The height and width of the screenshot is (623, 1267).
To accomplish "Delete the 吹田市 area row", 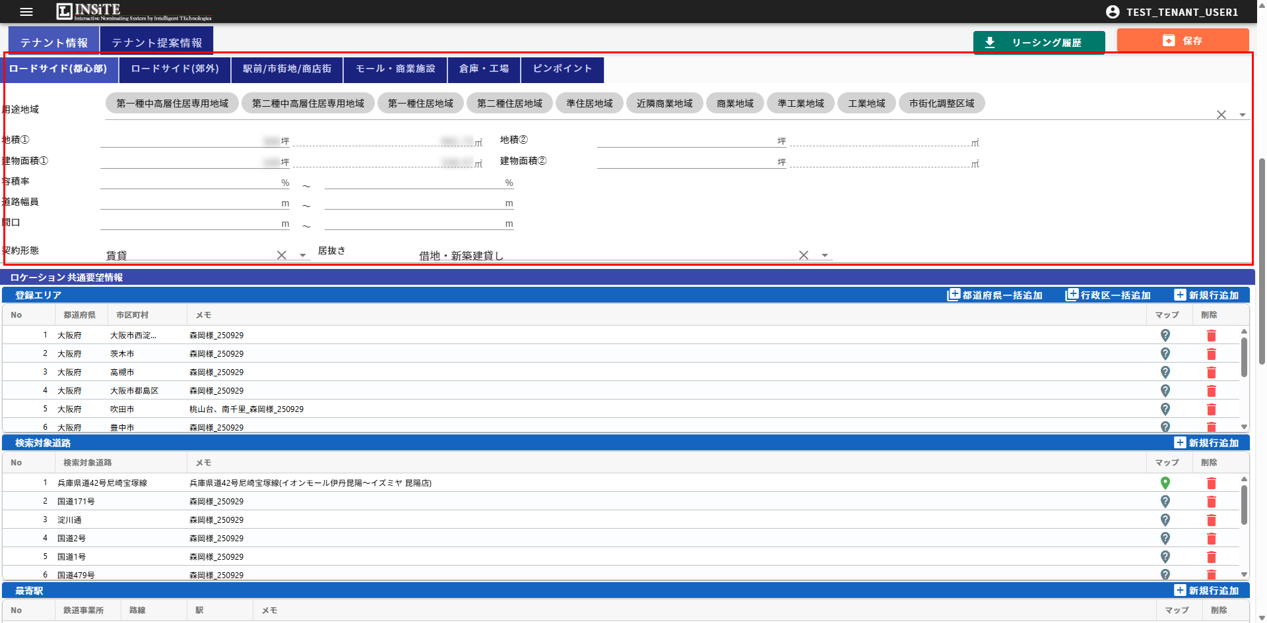I will coord(1211,409).
